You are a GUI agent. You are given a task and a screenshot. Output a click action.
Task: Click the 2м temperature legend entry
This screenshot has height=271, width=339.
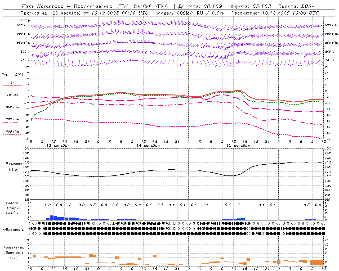[x=12, y=83]
